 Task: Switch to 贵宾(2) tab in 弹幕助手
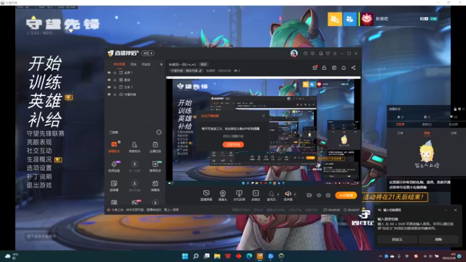tap(427, 125)
